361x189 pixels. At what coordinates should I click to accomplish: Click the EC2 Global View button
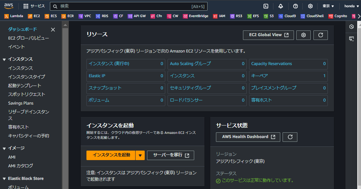tap(268, 35)
